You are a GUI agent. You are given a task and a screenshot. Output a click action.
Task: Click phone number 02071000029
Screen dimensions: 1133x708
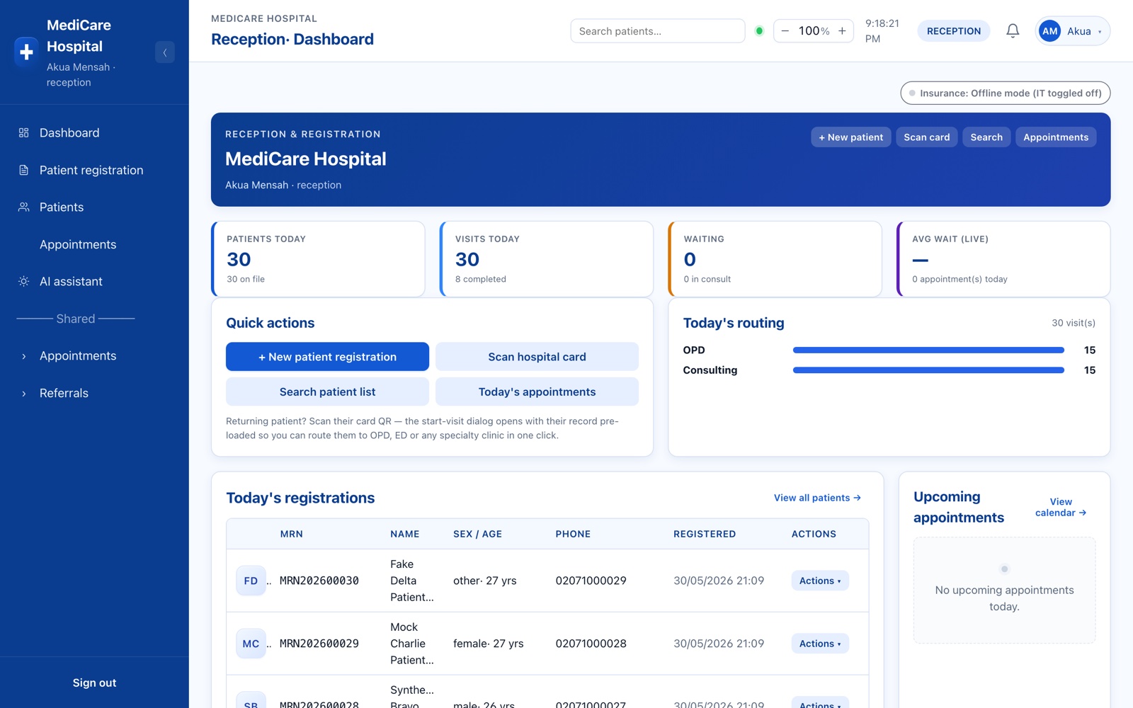591,581
